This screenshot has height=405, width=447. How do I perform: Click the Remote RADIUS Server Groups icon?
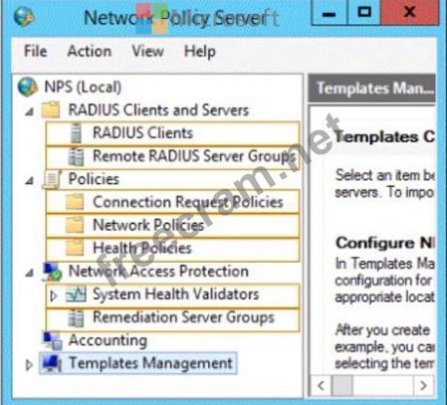click(x=76, y=156)
